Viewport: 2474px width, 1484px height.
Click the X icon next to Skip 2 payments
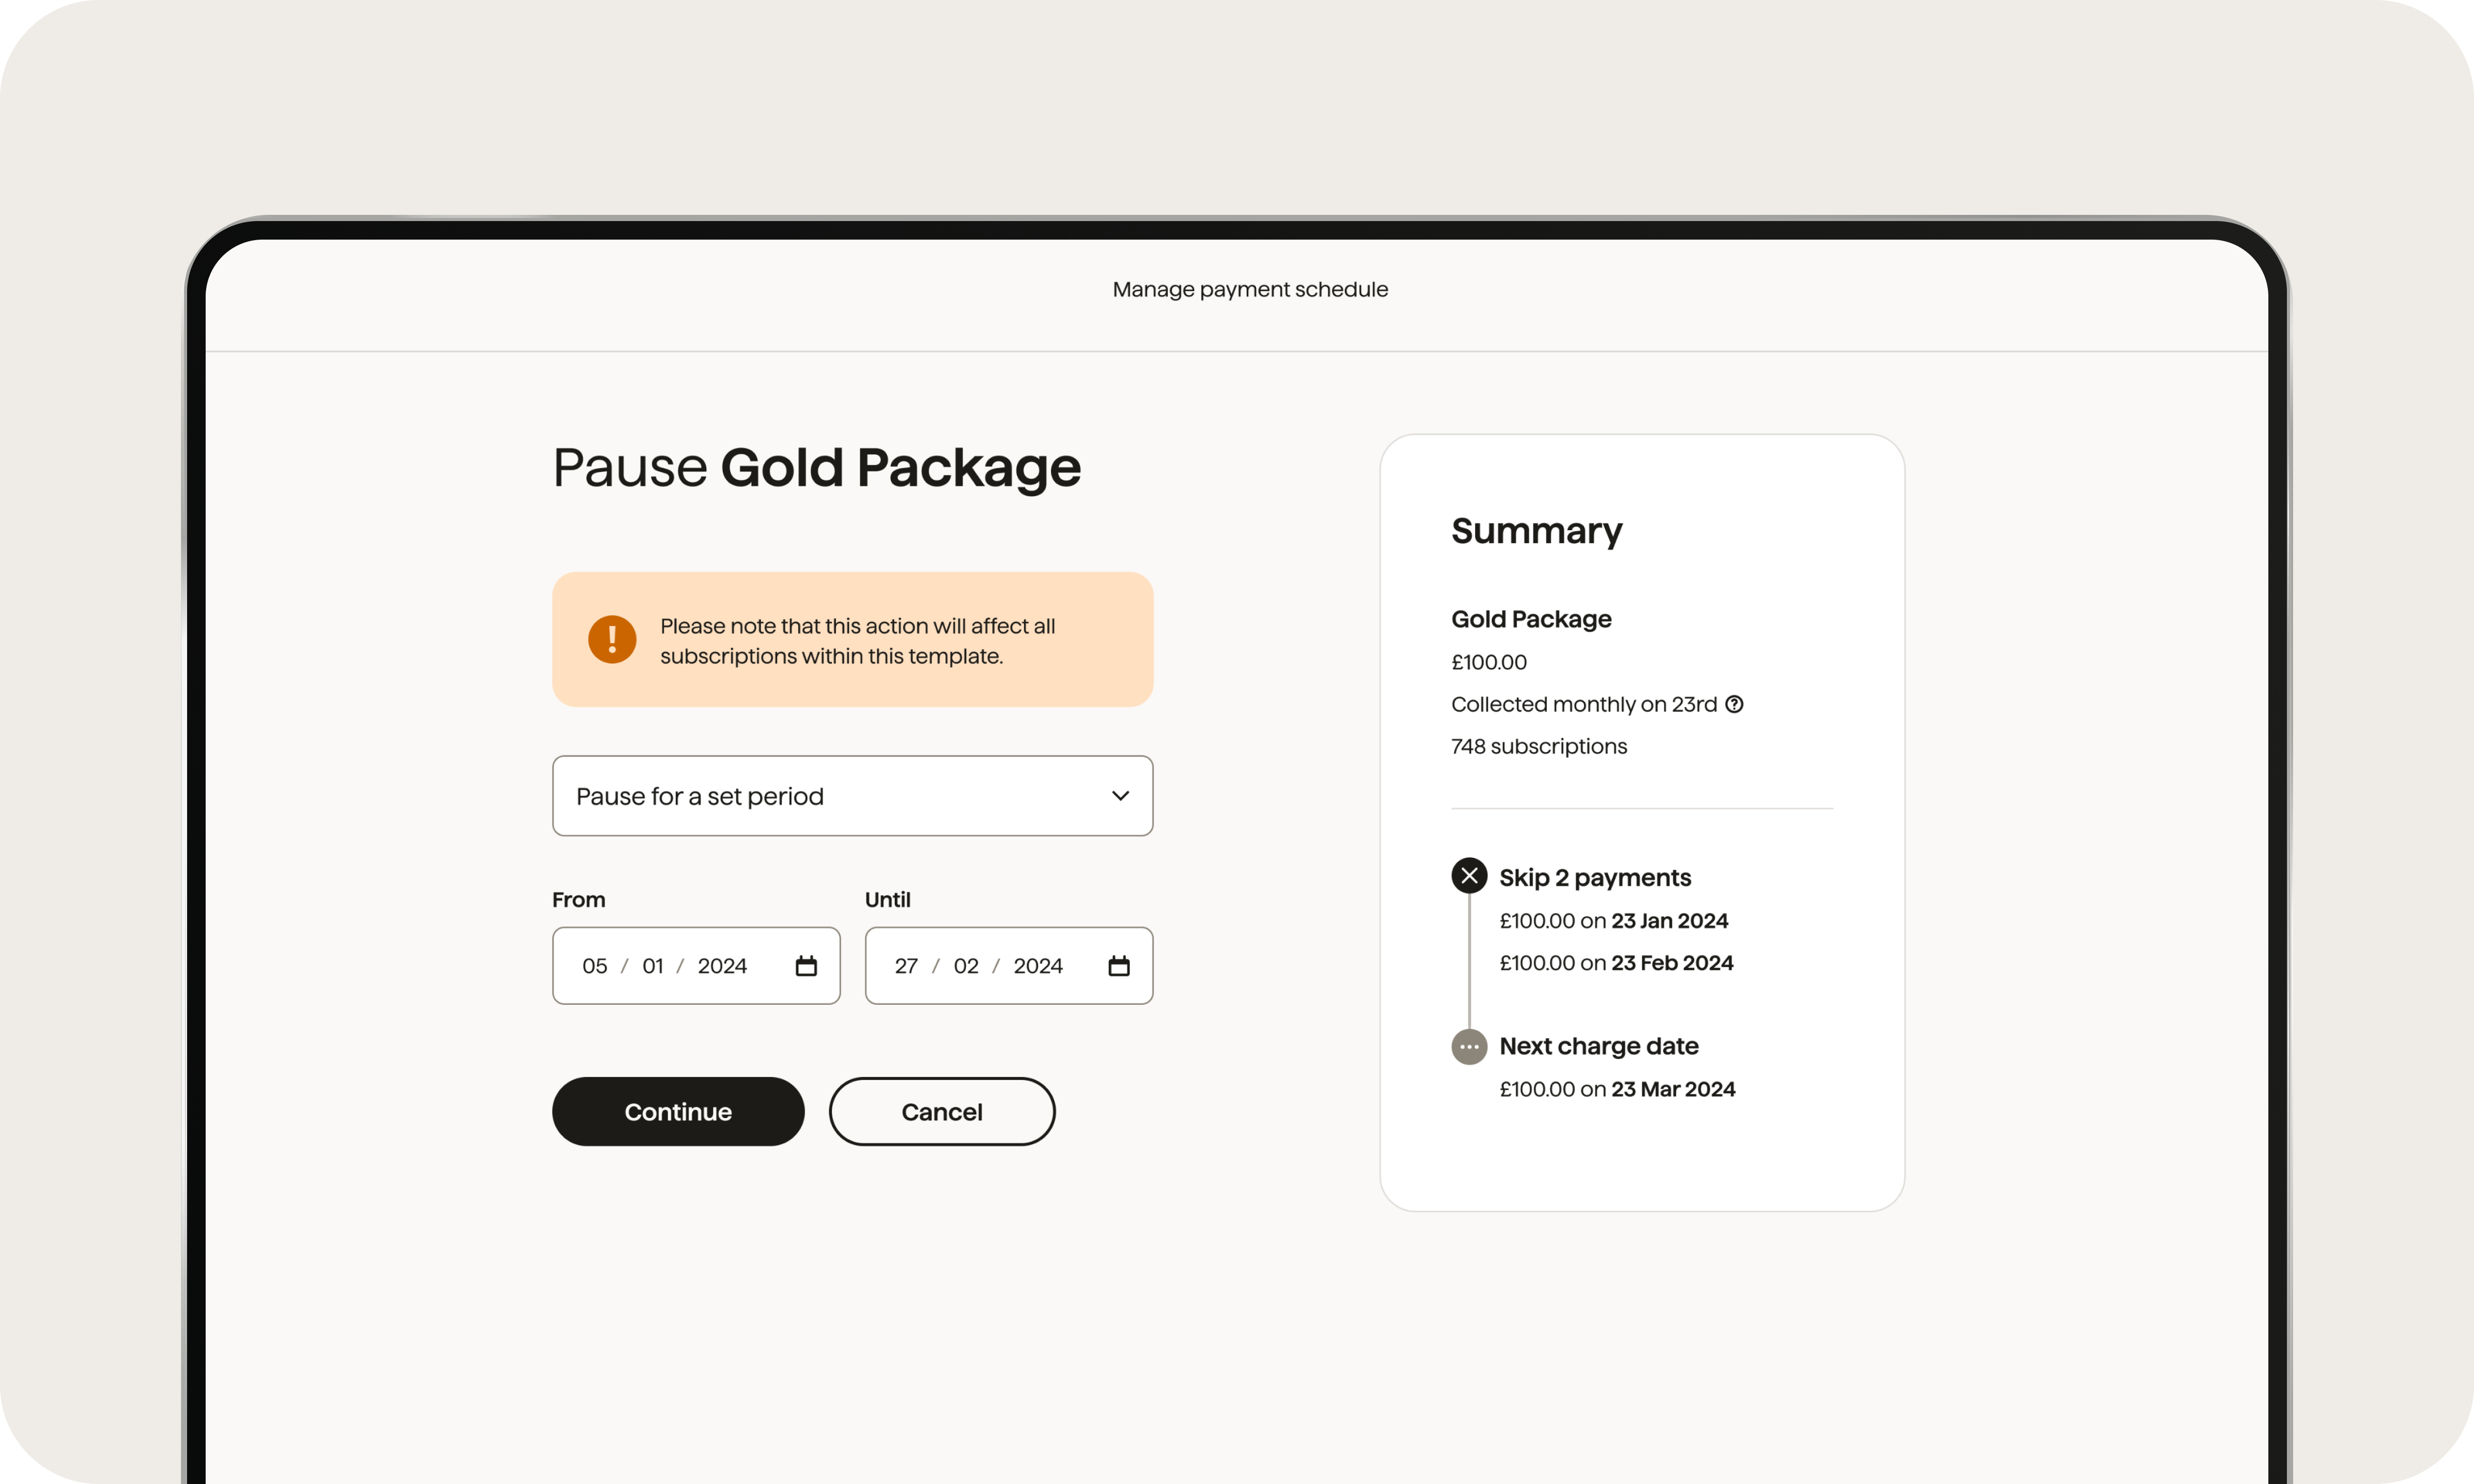[x=1468, y=876]
